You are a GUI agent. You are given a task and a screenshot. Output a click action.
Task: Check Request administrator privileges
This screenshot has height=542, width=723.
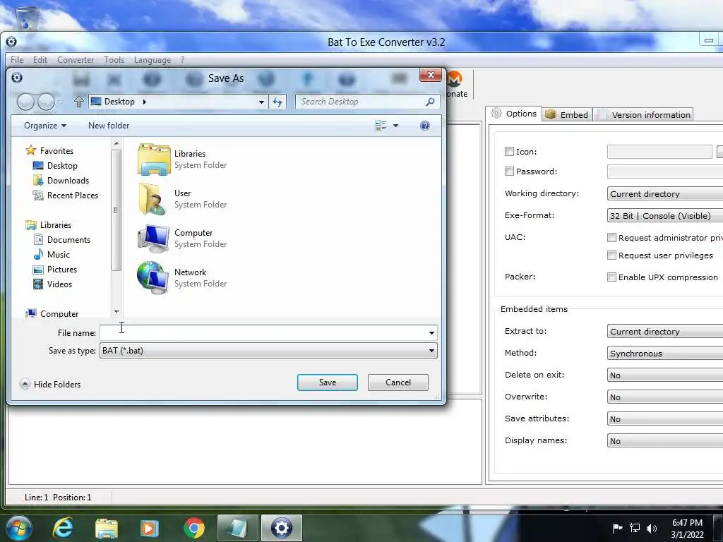pyautogui.click(x=612, y=238)
